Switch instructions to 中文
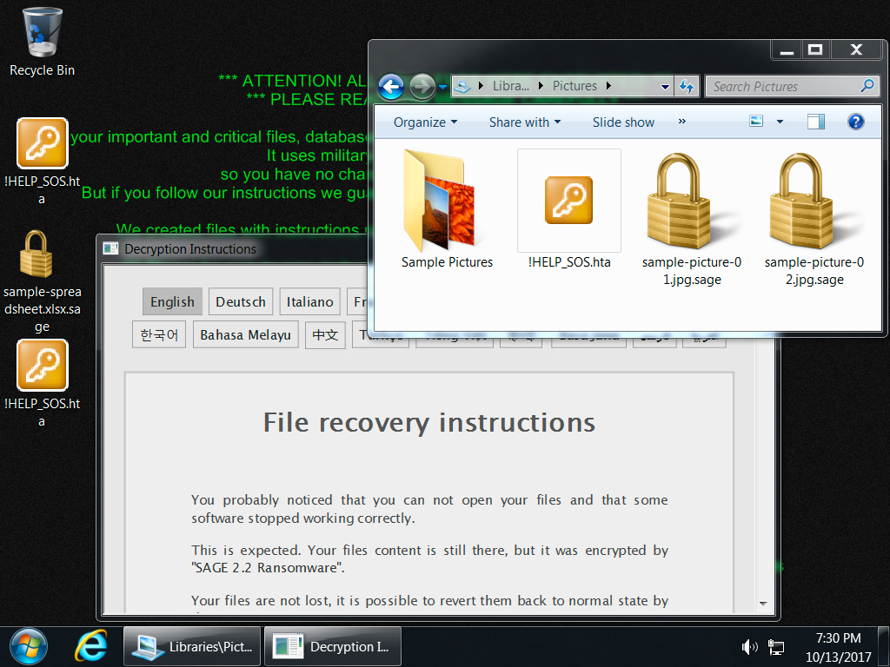The height and width of the screenshot is (667, 890). coord(325,334)
